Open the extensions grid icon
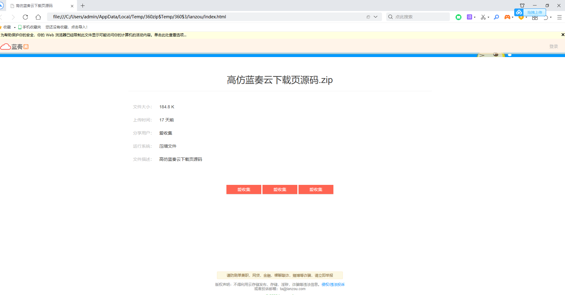Screen dimensions: 565x295 point(535,18)
